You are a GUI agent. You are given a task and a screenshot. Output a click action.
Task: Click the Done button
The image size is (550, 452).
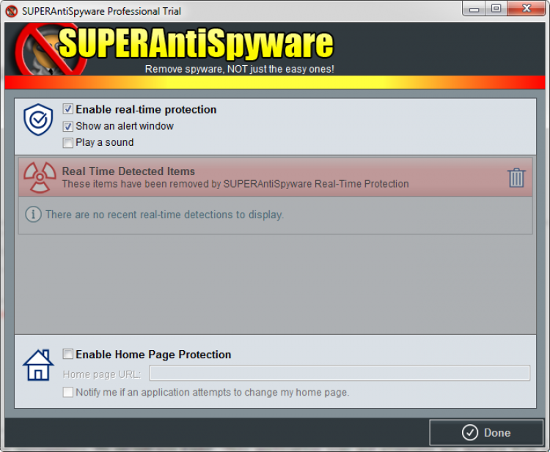pyautogui.click(x=486, y=432)
